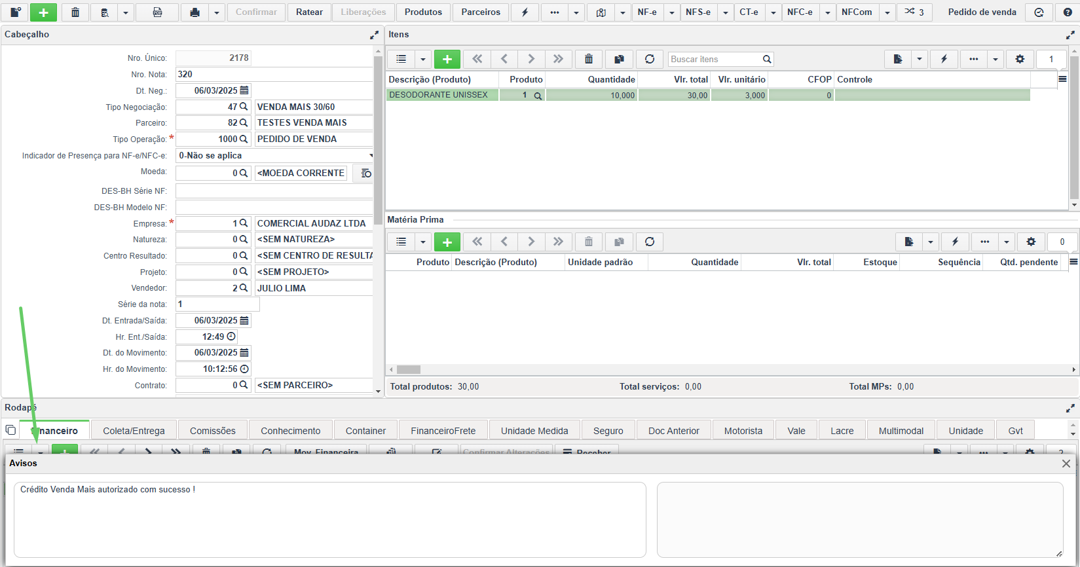Open the gear settings in Itens toolbar
The image size is (1080, 567).
1020,59
